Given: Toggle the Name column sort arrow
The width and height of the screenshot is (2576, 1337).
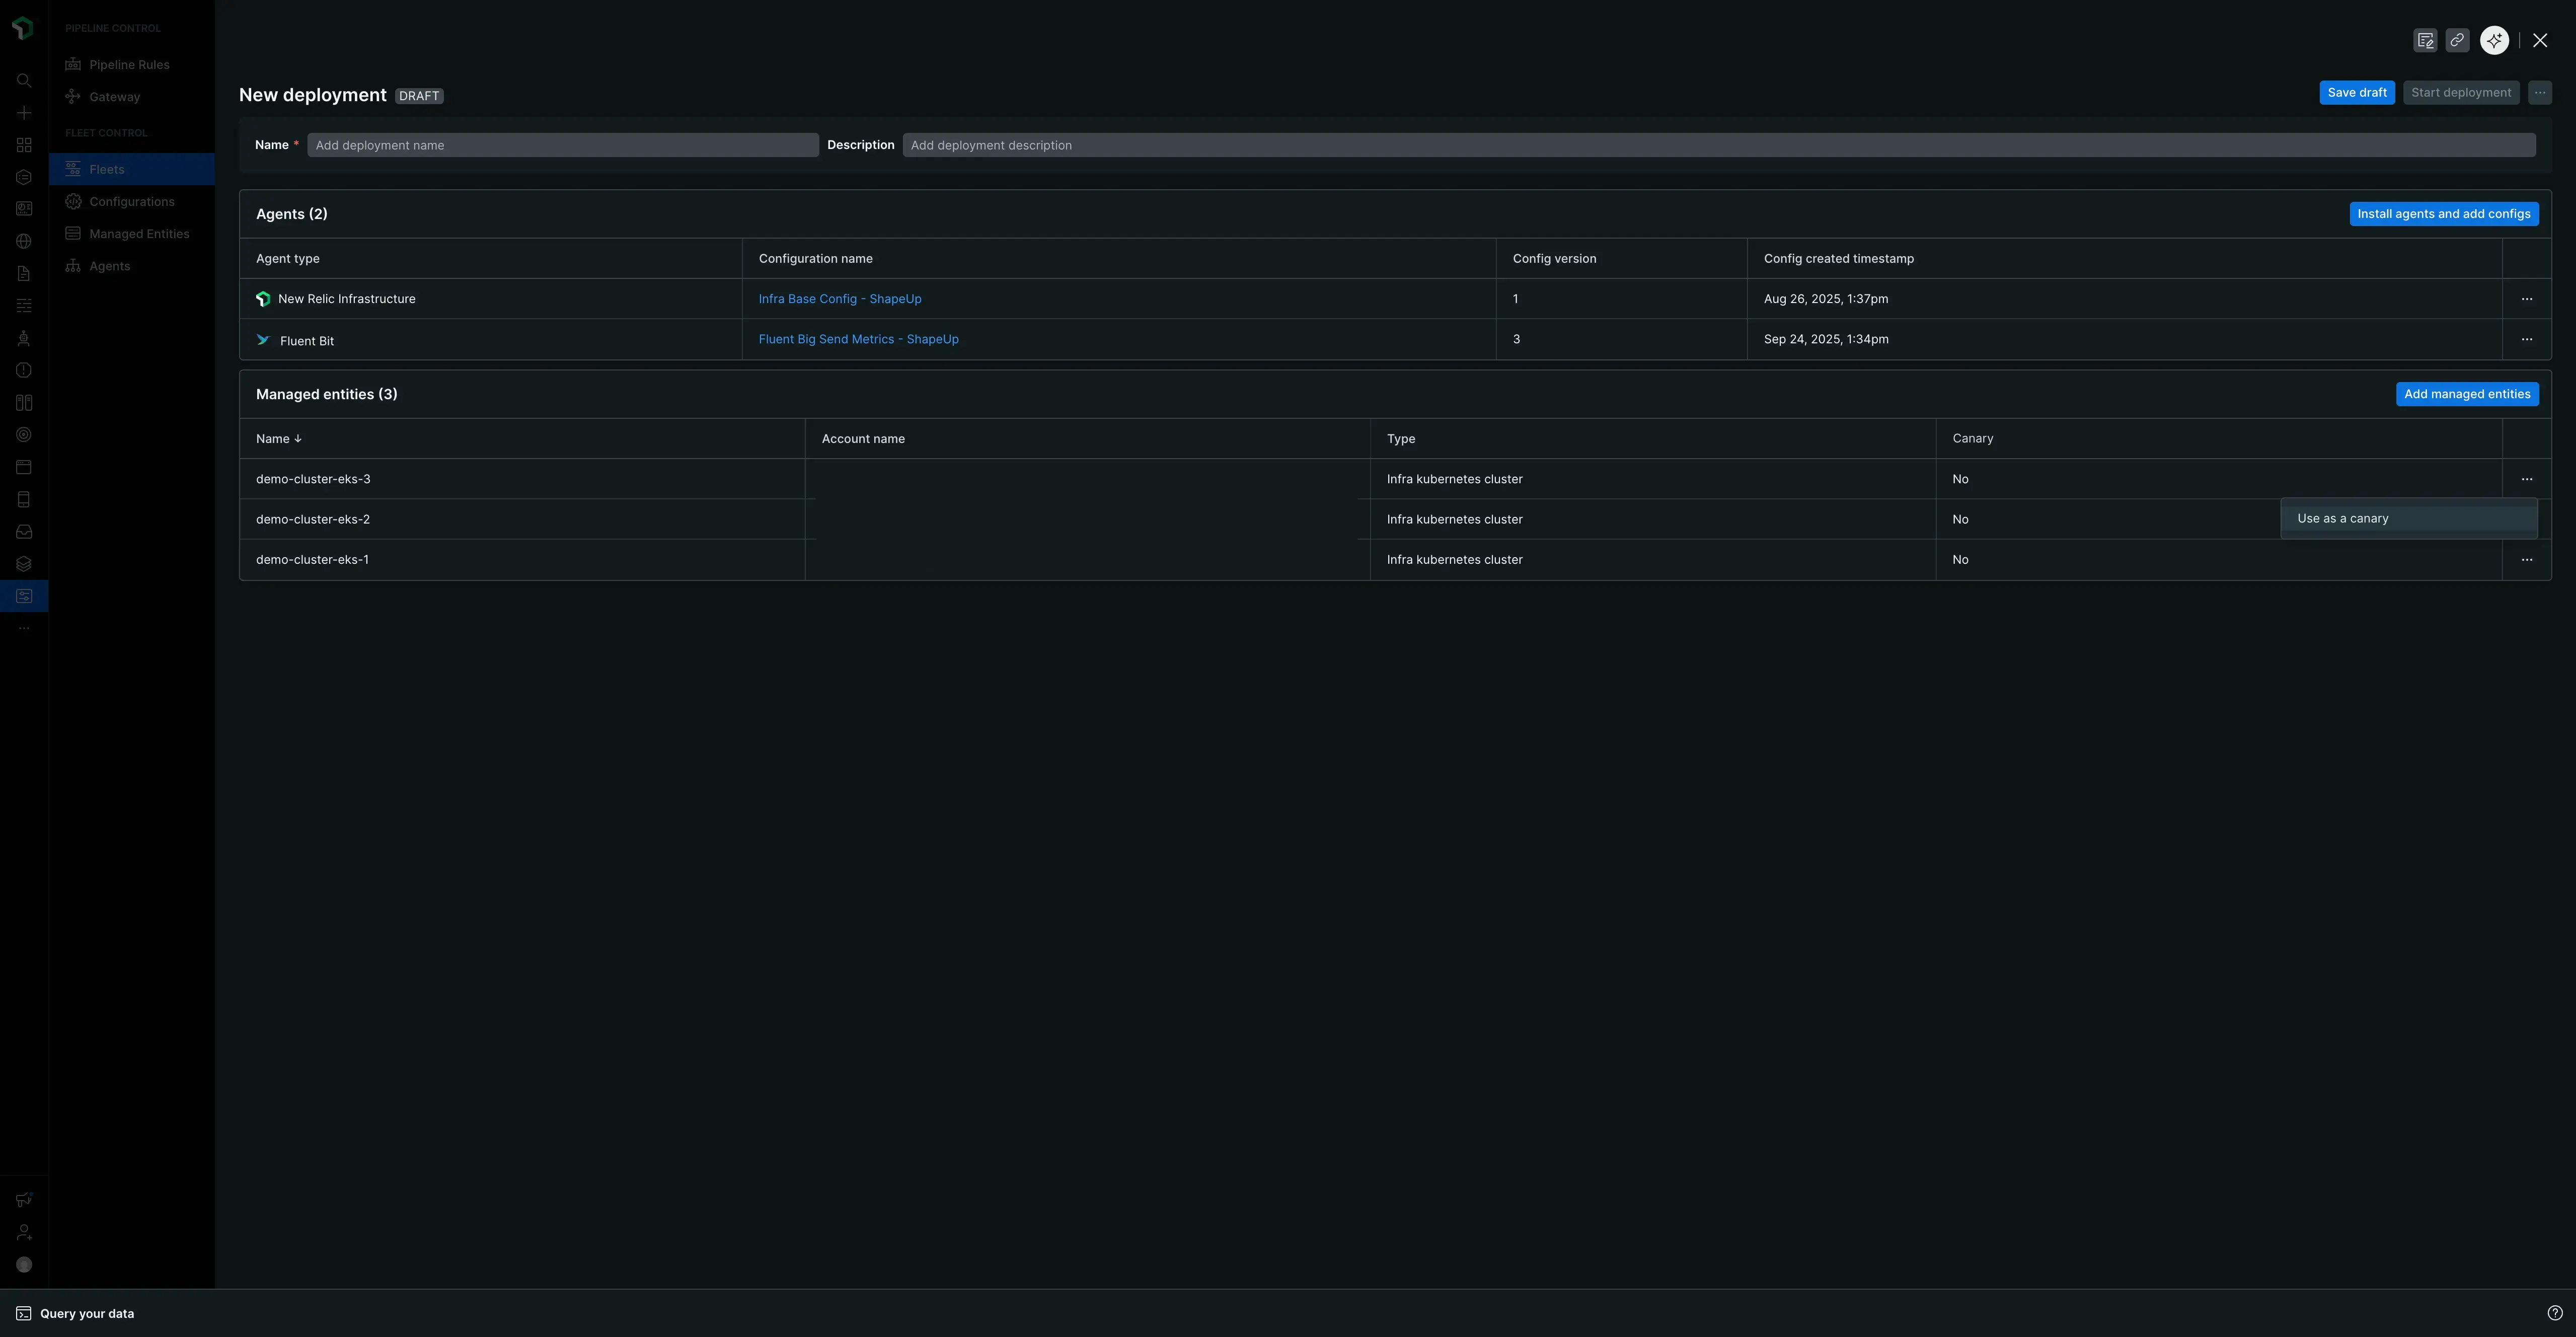Looking at the screenshot, I should pos(297,438).
